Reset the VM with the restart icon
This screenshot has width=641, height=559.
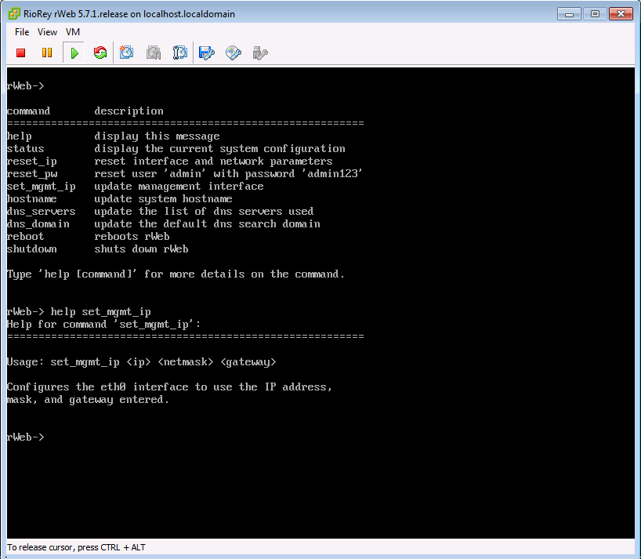pyautogui.click(x=100, y=53)
